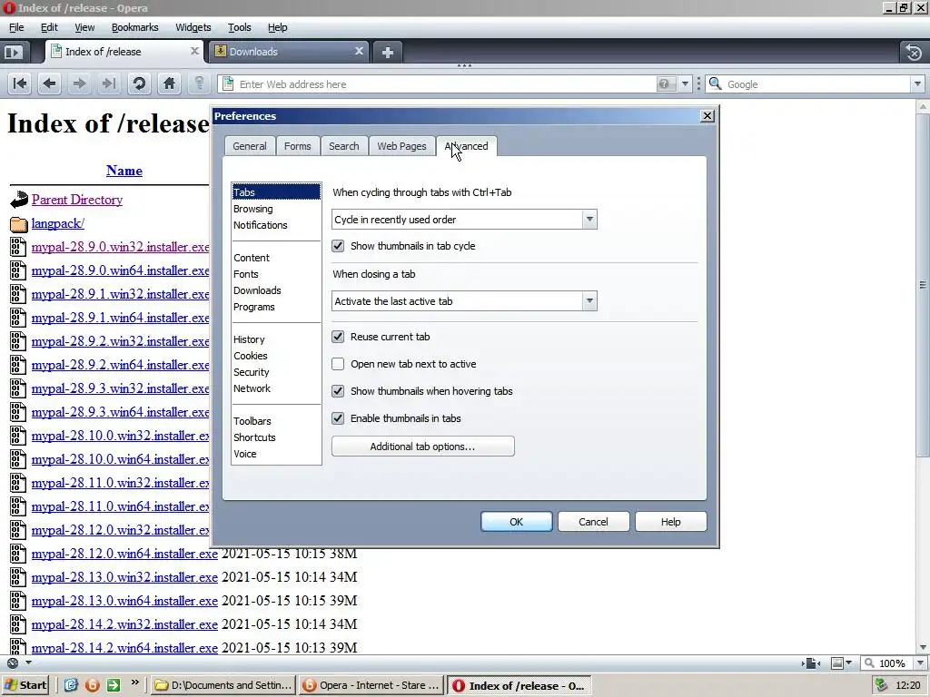Expand the quick launch chevron
Screen dimensions: 930x697
tap(135, 683)
